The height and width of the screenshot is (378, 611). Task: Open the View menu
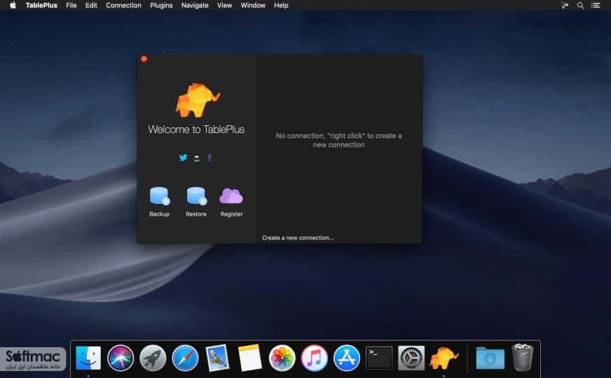point(224,6)
